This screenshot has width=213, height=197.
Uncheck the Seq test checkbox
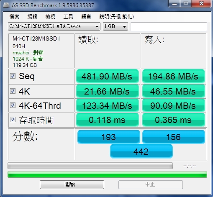tap(13, 76)
